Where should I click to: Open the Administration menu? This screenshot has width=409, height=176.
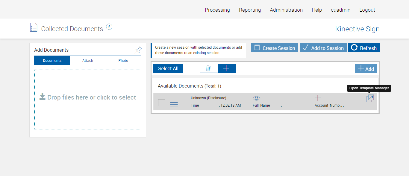click(x=286, y=10)
